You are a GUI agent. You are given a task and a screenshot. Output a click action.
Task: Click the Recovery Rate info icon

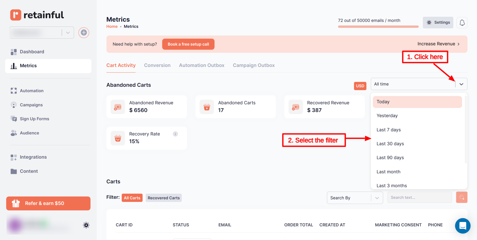point(175,134)
